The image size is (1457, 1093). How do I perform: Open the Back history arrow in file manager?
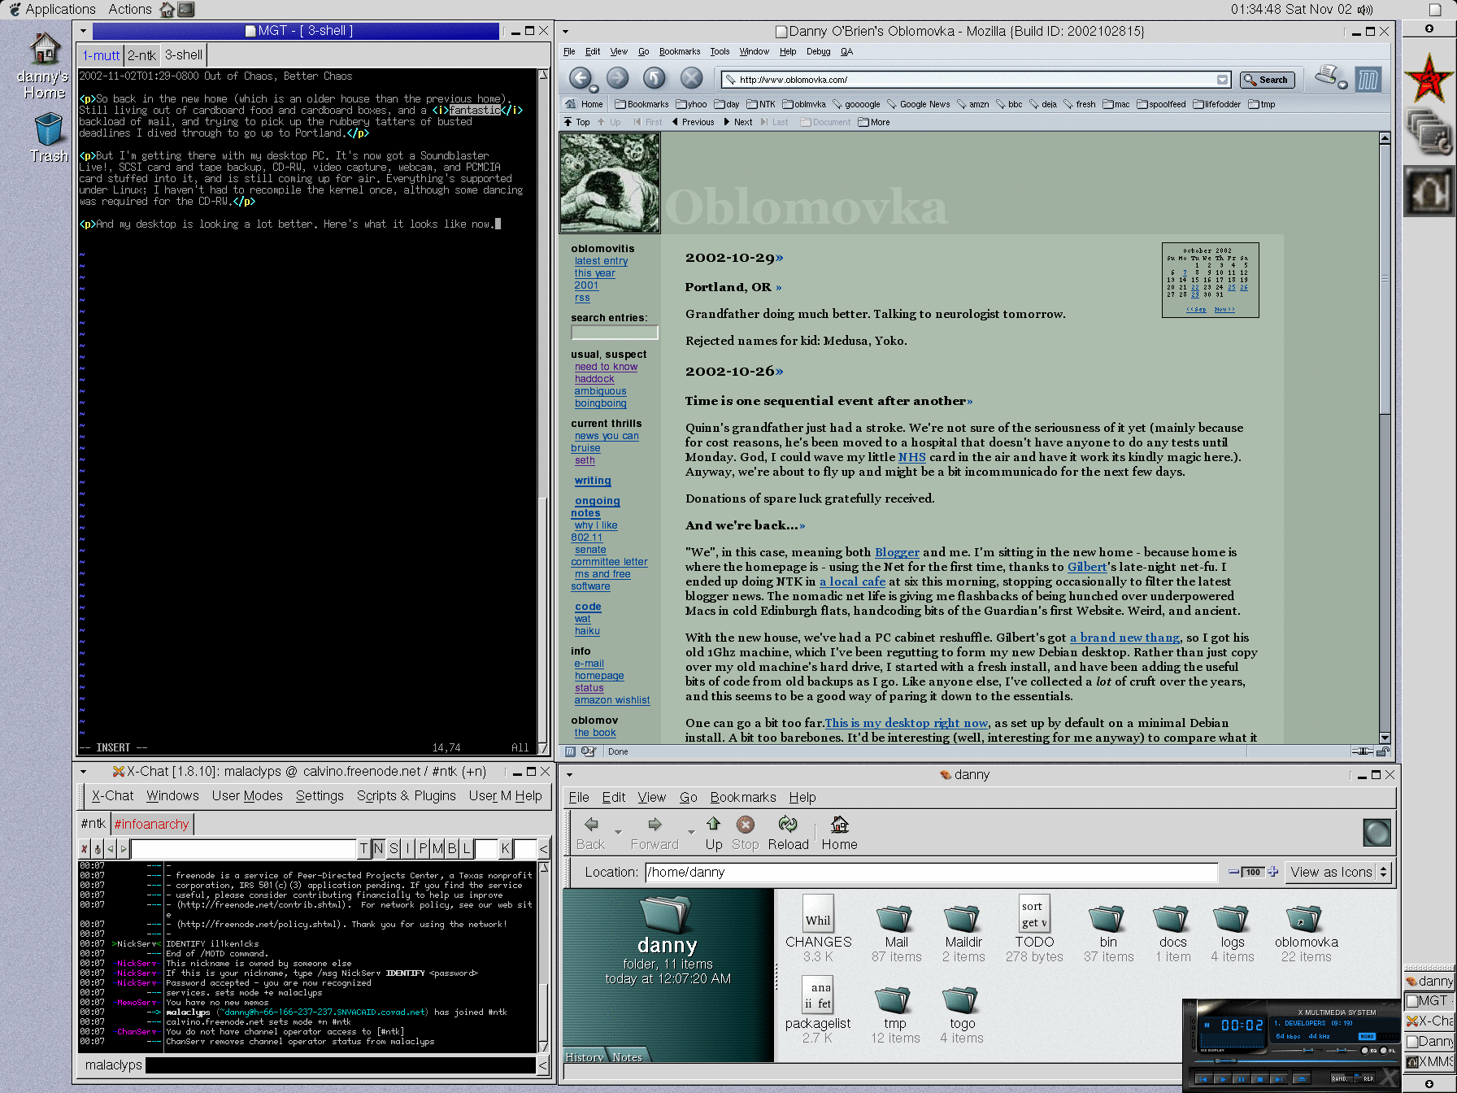(x=619, y=831)
